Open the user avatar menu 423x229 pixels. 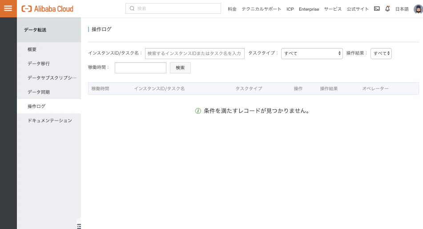click(418, 9)
